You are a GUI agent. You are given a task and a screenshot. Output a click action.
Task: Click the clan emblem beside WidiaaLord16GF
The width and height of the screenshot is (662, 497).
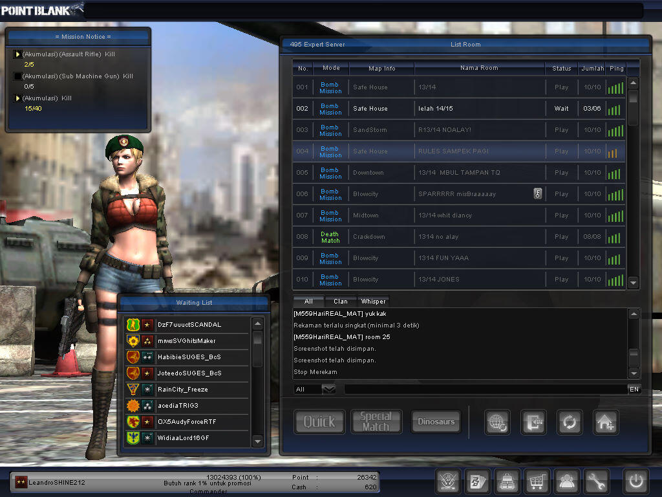click(133, 438)
